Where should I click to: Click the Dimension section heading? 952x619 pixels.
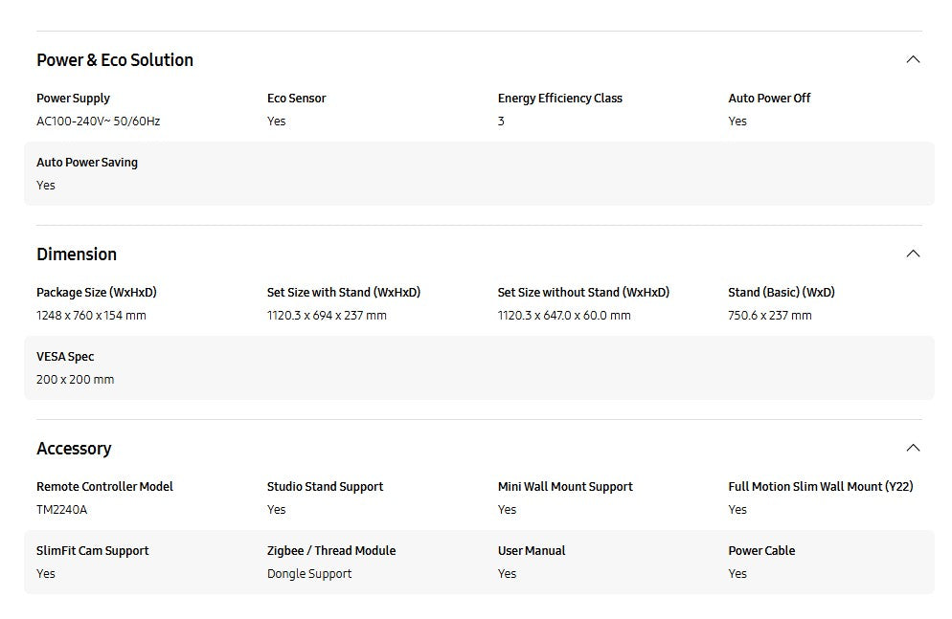click(77, 254)
